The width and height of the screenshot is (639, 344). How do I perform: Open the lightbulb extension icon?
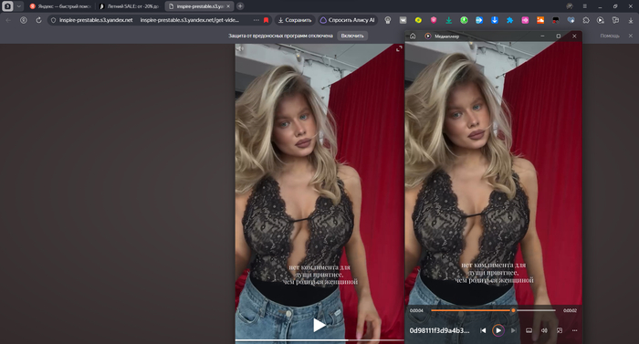[388, 20]
